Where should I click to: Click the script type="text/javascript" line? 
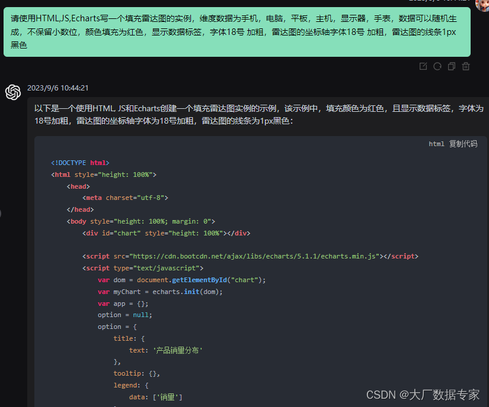143,268
